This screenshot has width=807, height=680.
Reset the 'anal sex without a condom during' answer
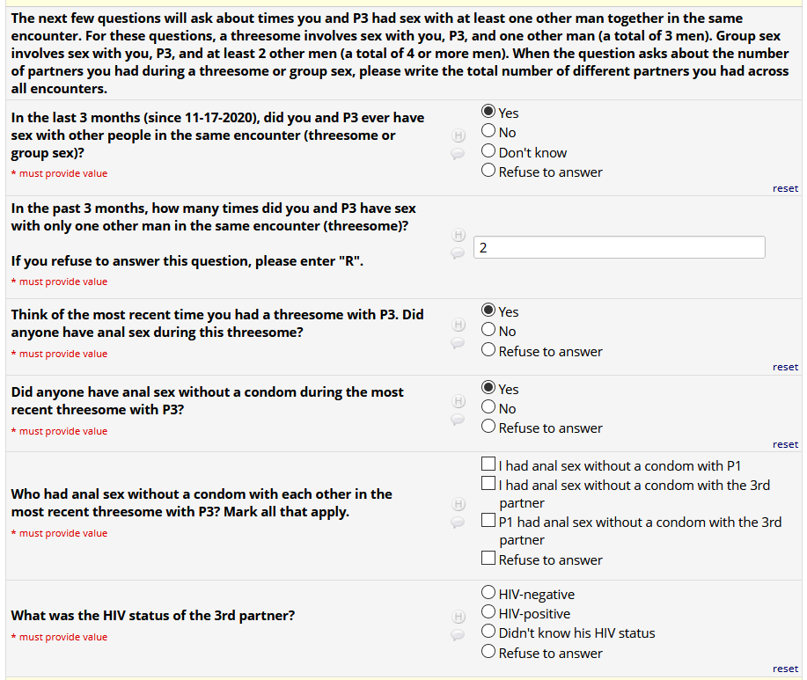tap(785, 444)
